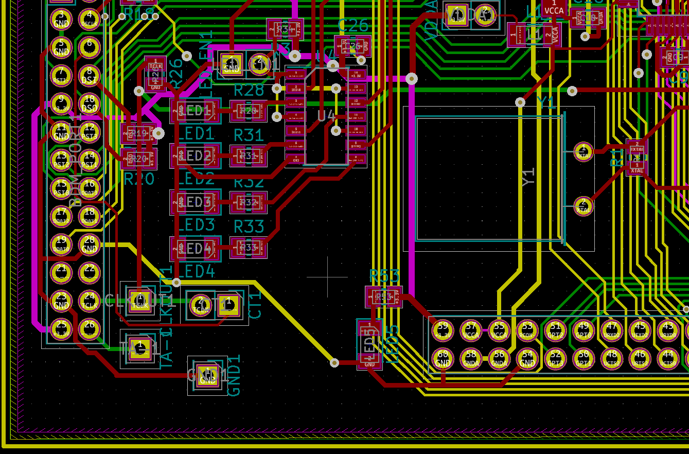Viewport: 689px width, 454px height.
Task: Select resistor R26 footprint
Action: point(155,74)
